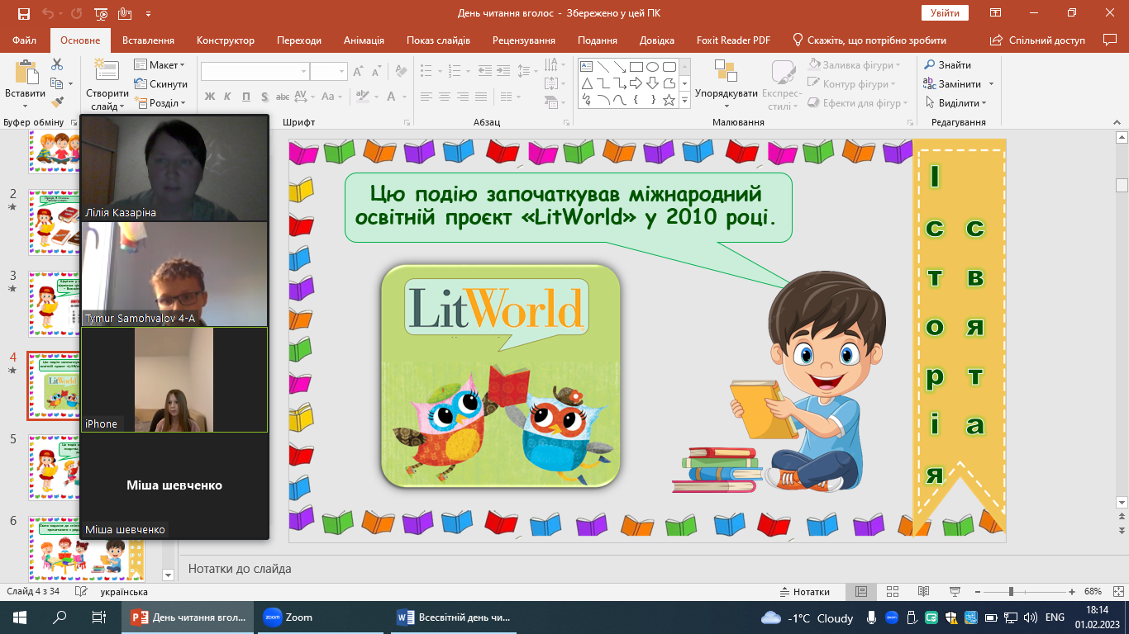This screenshot has height=634, width=1129.
Task: Click the Format Painter brush icon
Action: [x=57, y=102]
